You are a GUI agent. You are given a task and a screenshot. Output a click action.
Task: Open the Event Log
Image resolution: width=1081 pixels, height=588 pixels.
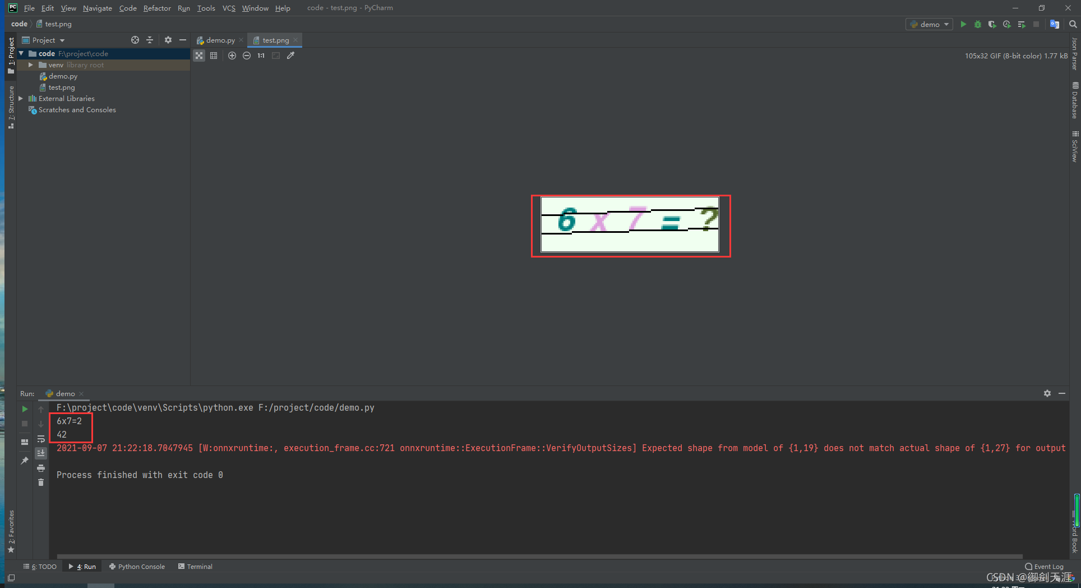tap(1044, 567)
